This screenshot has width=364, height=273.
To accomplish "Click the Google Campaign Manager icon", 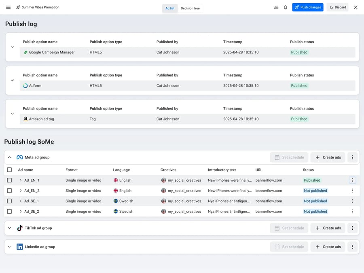I will coord(25,52).
